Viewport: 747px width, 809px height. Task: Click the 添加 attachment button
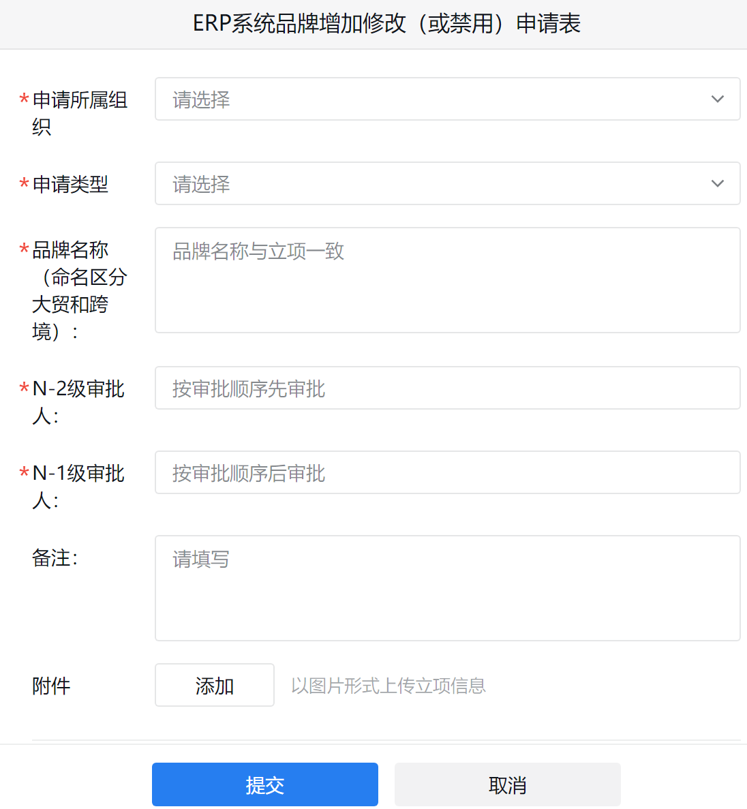(215, 685)
